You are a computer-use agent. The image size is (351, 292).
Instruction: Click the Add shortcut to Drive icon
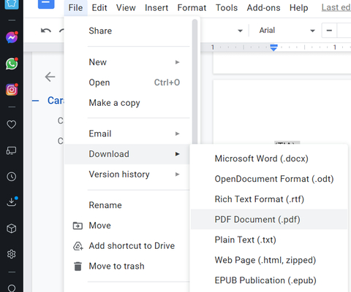(x=78, y=246)
